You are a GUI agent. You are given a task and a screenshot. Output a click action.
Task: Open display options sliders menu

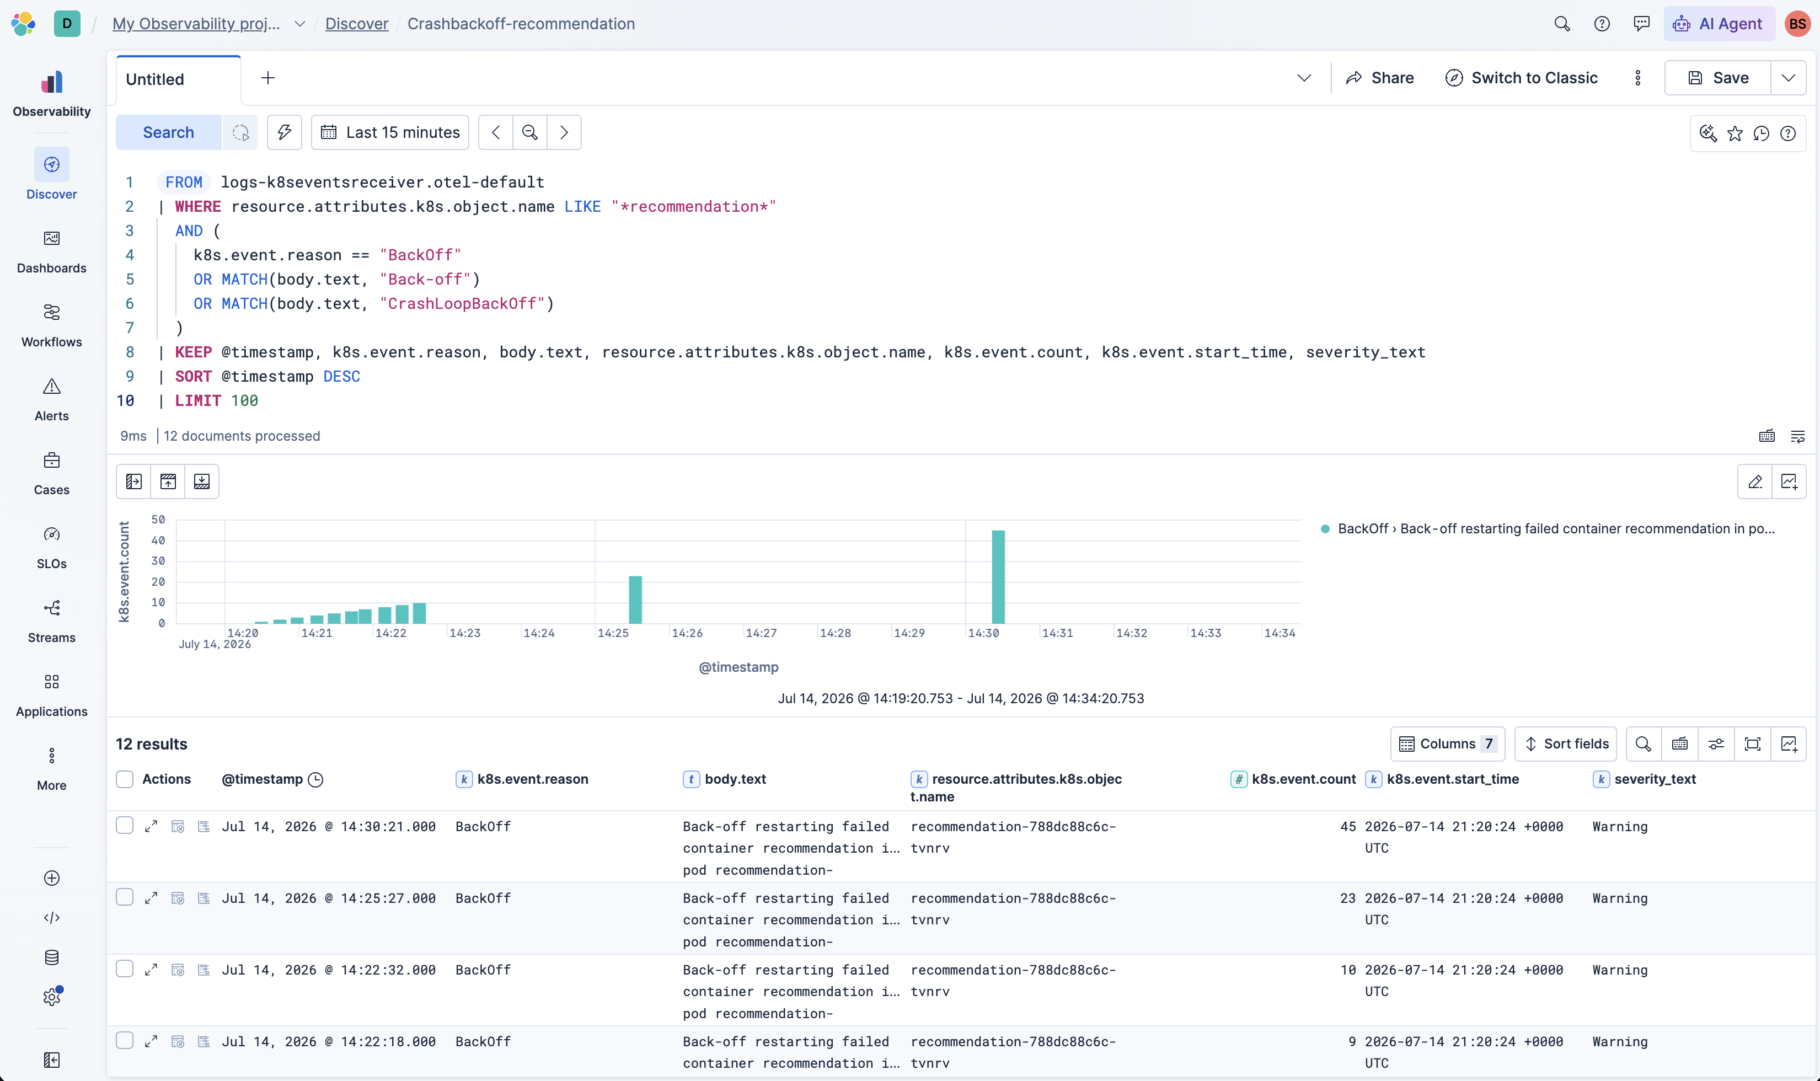tap(1716, 743)
